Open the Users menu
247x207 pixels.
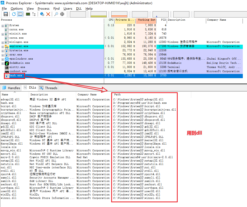pos(68,8)
